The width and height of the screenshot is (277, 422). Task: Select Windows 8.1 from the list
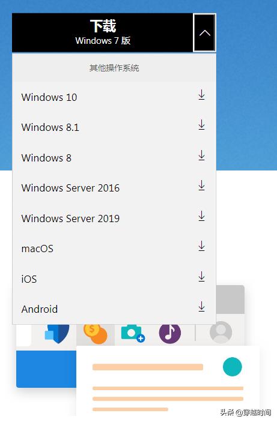(x=114, y=127)
